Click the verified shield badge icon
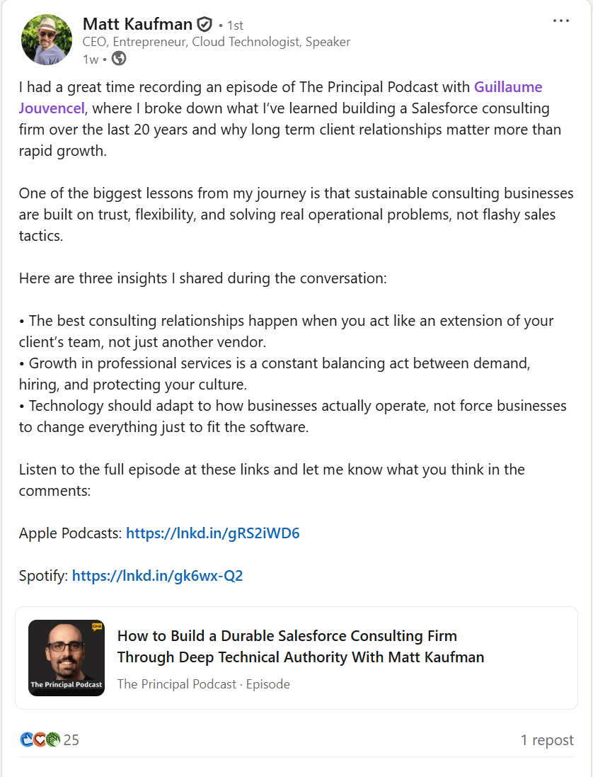 (x=204, y=24)
